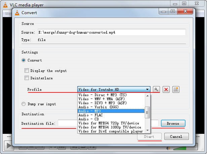
Task: Choose Video for MPEG4 720p TV/device
Action: [111, 123]
